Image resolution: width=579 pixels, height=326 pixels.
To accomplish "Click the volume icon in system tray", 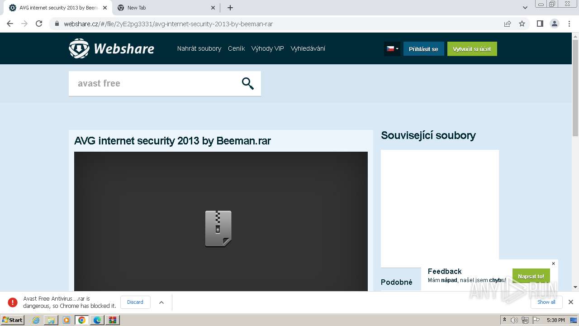I will click(x=514, y=320).
